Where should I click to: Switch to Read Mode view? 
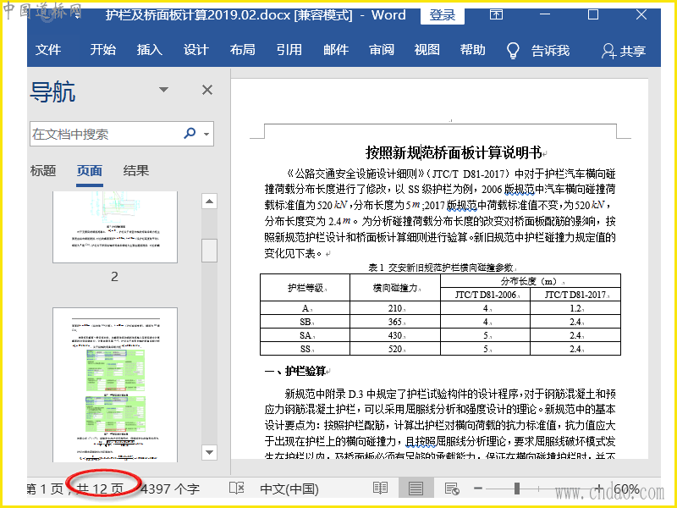[x=381, y=489]
